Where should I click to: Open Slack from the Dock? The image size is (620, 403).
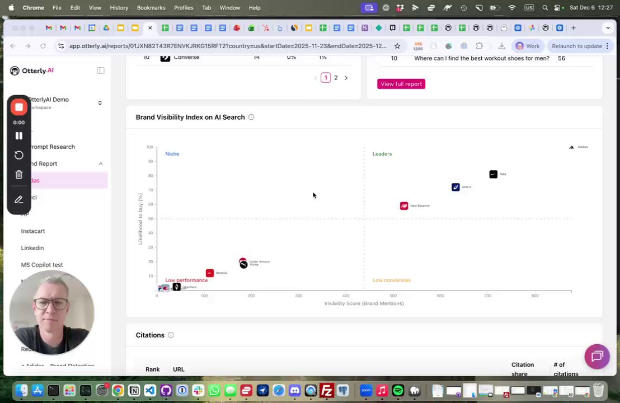198,391
